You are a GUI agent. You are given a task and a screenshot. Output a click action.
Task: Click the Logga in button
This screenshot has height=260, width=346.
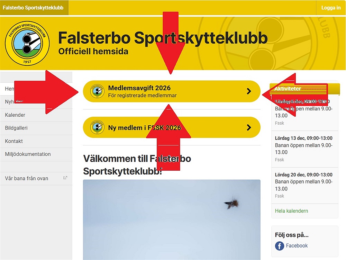tap(331, 8)
